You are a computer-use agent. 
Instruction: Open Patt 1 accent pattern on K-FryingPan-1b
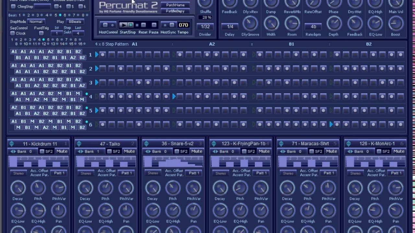coord(262,173)
